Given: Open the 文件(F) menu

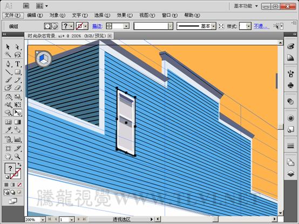Looking at the screenshot, I should (13, 15).
